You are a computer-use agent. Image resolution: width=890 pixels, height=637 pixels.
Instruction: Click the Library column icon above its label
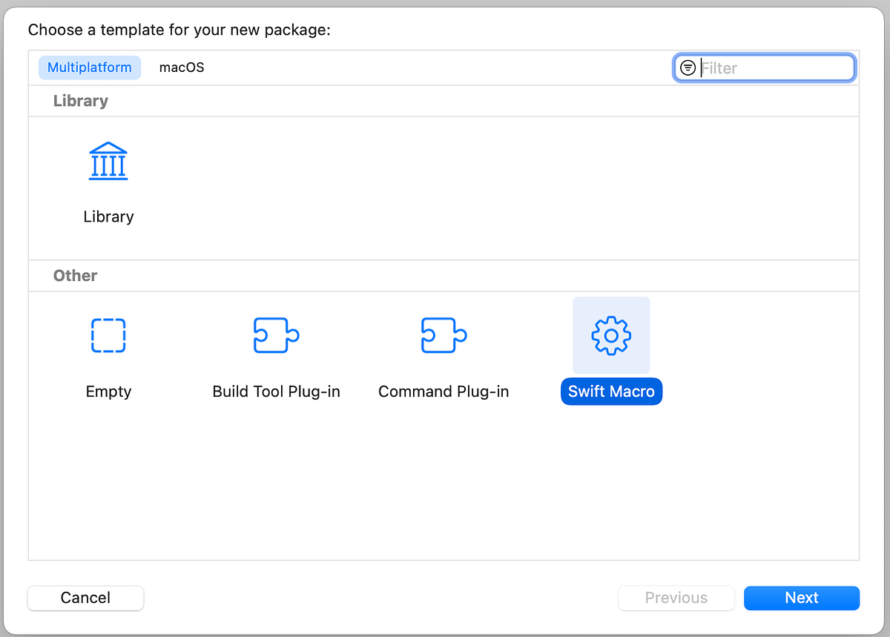[x=108, y=160]
